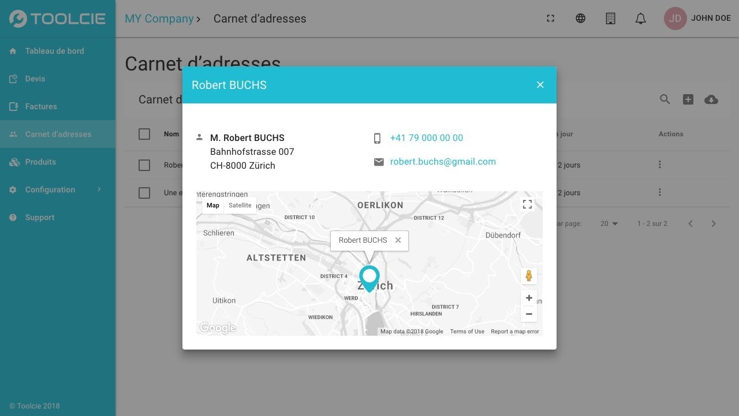The height and width of the screenshot is (416, 739).
Task: Toggle fullscreen icon in top bar
Action: coord(550,18)
